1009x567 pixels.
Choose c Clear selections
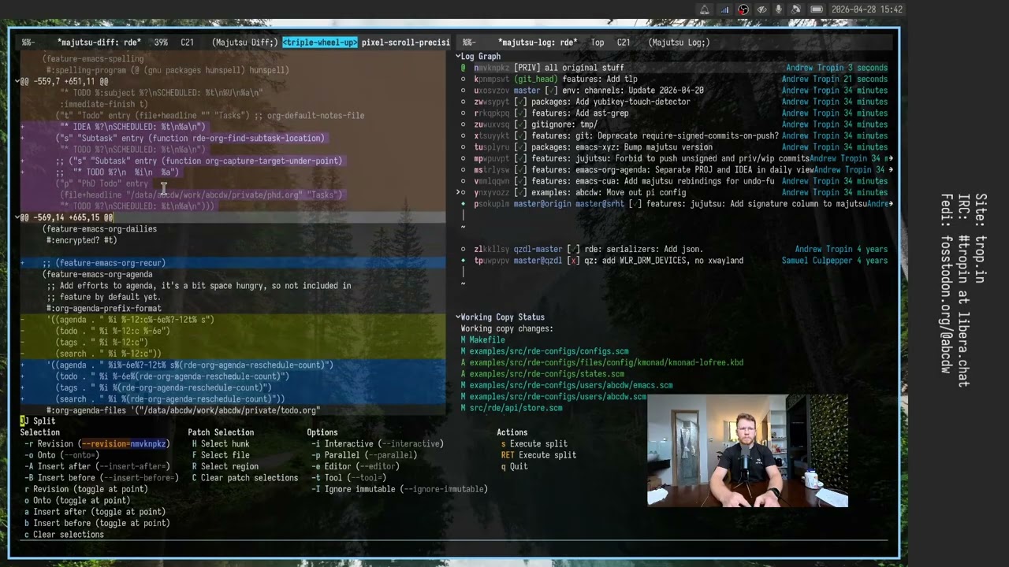point(64,535)
